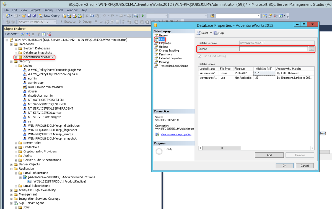Click the Parse checkmark toolbar icon
This screenshot has height=209, width=332.
click(101, 22)
